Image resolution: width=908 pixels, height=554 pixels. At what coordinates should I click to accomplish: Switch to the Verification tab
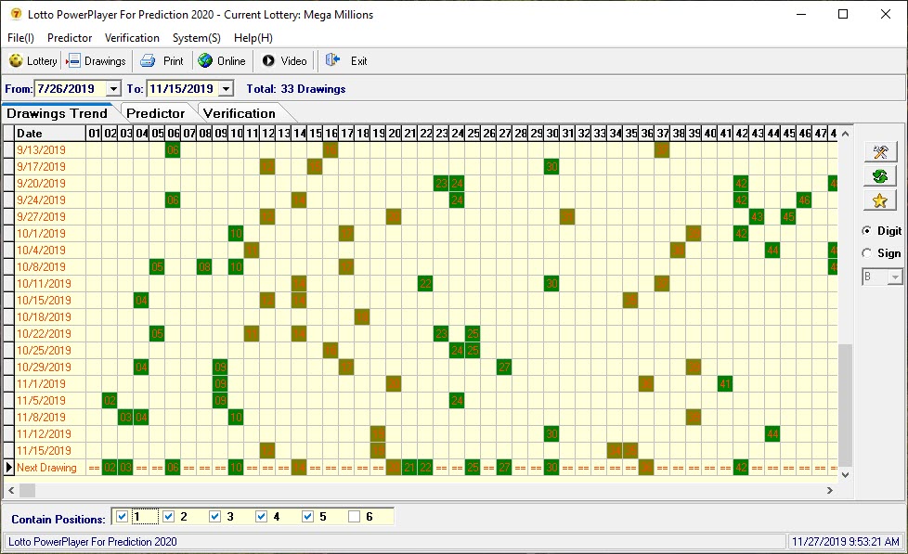click(x=240, y=113)
